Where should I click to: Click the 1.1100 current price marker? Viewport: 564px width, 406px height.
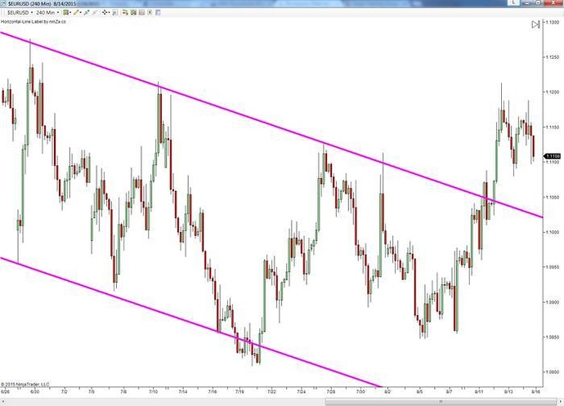(553, 156)
